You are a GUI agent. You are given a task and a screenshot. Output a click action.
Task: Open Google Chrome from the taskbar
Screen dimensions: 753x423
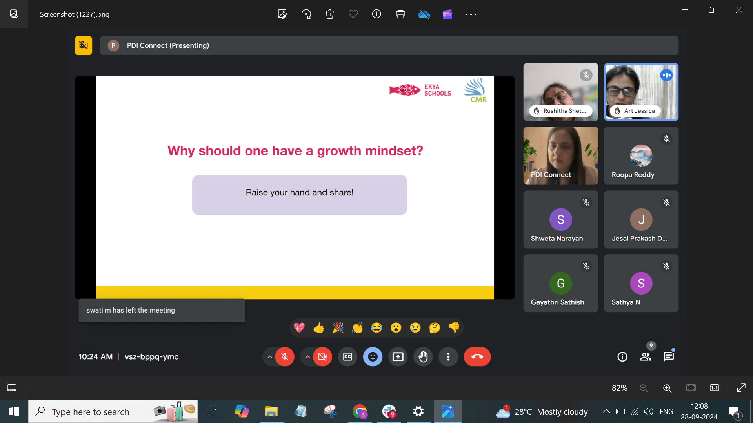click(x=360, y=411)
